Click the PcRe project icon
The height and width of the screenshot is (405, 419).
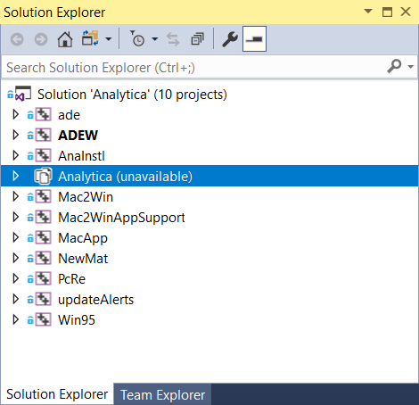44,278
